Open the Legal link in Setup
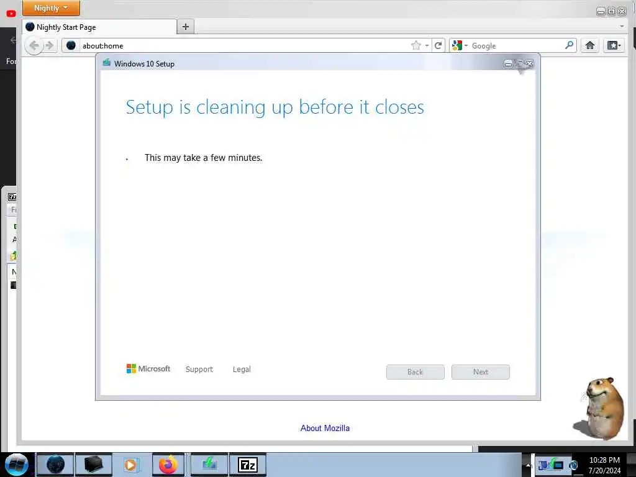 point(242,369)
